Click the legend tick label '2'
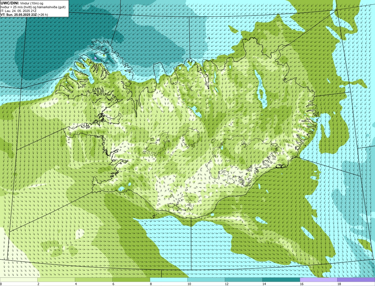The height and width of the screenshot is (286, 375). (38, 284)
